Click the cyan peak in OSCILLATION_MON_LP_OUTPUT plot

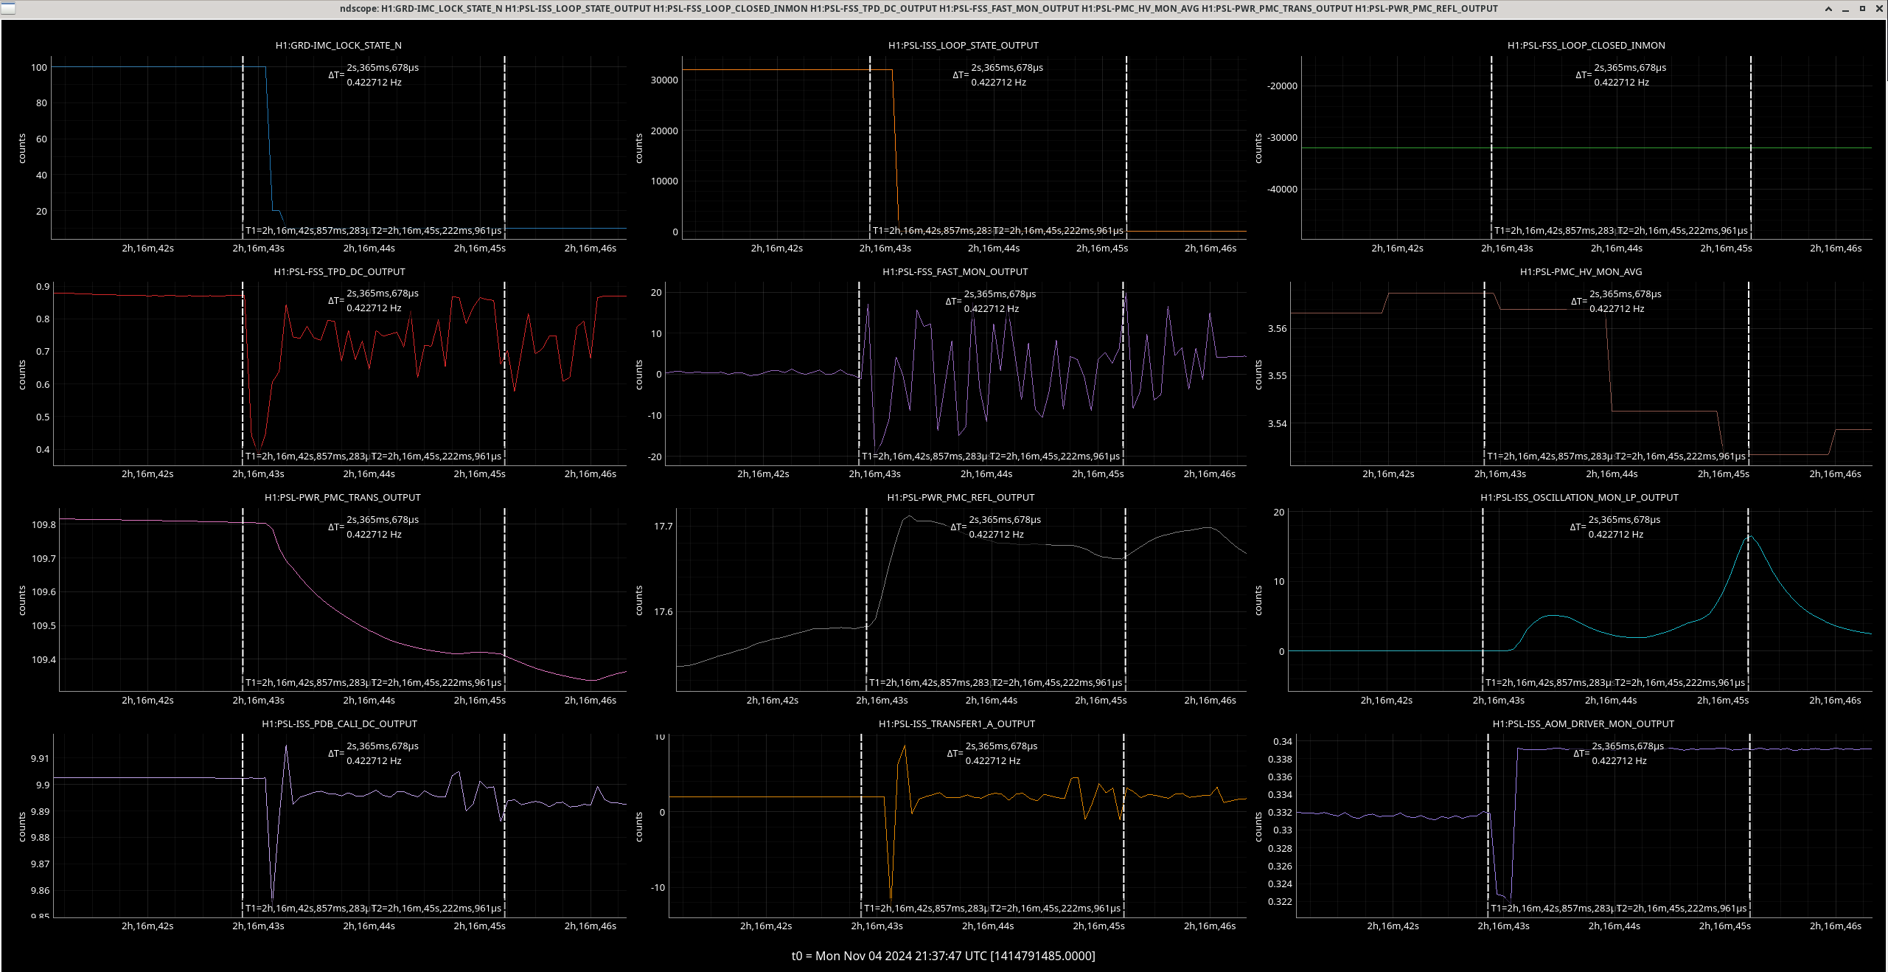pos(1749,537)
